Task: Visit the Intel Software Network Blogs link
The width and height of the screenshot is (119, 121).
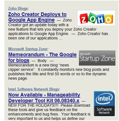Action: 34,89
